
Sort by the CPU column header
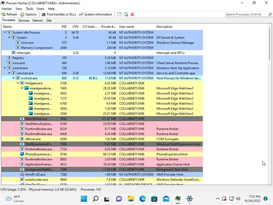(74, 27)
